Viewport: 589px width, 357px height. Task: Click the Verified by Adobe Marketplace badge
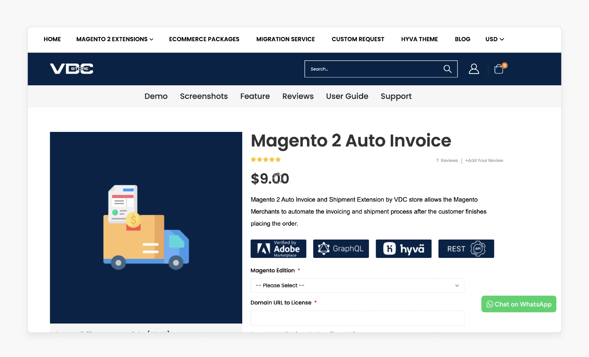click(x=278, y=249)
